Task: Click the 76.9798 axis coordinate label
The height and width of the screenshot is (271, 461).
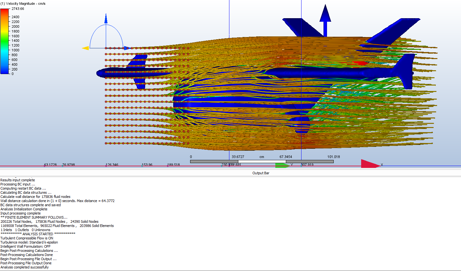Action: click(x=69, y=165)
